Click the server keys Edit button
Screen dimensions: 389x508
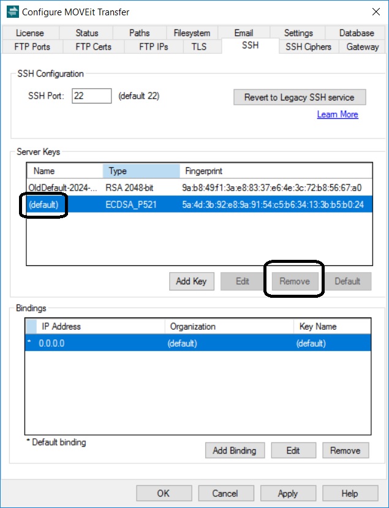[x=242, y=281]
